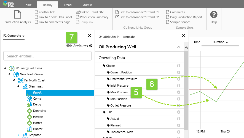Click the info icon beside THP Planned

click(178, 125)
